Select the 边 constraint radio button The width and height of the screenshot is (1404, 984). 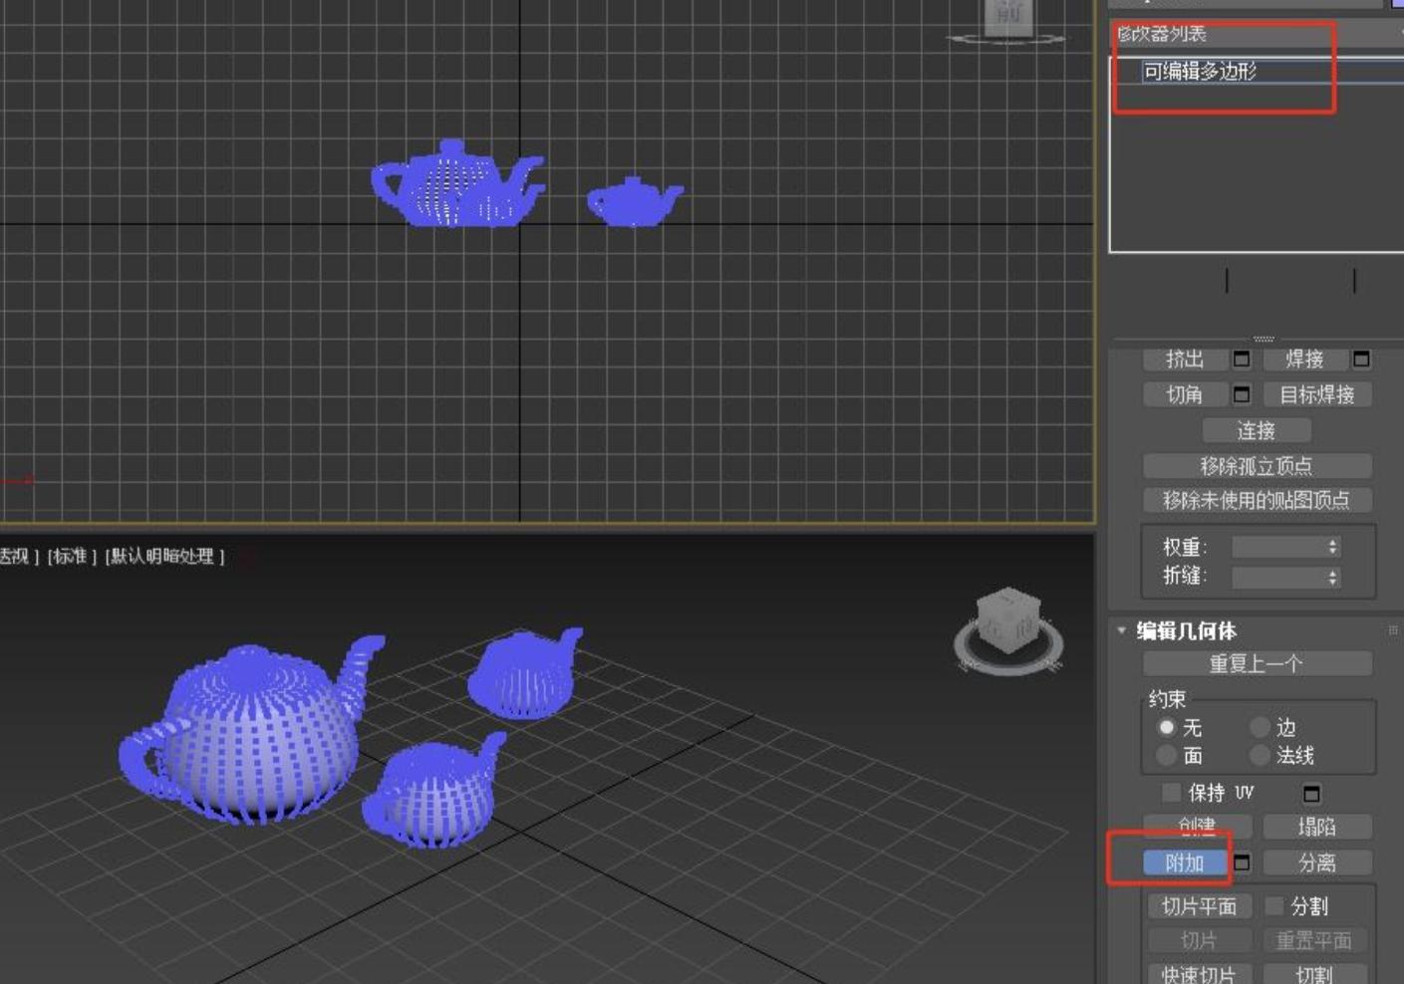[1261, 727]
